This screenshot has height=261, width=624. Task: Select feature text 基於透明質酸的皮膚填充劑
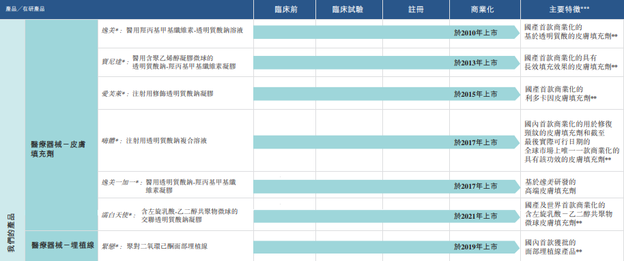pyautogui.click(x=571, y=36)
